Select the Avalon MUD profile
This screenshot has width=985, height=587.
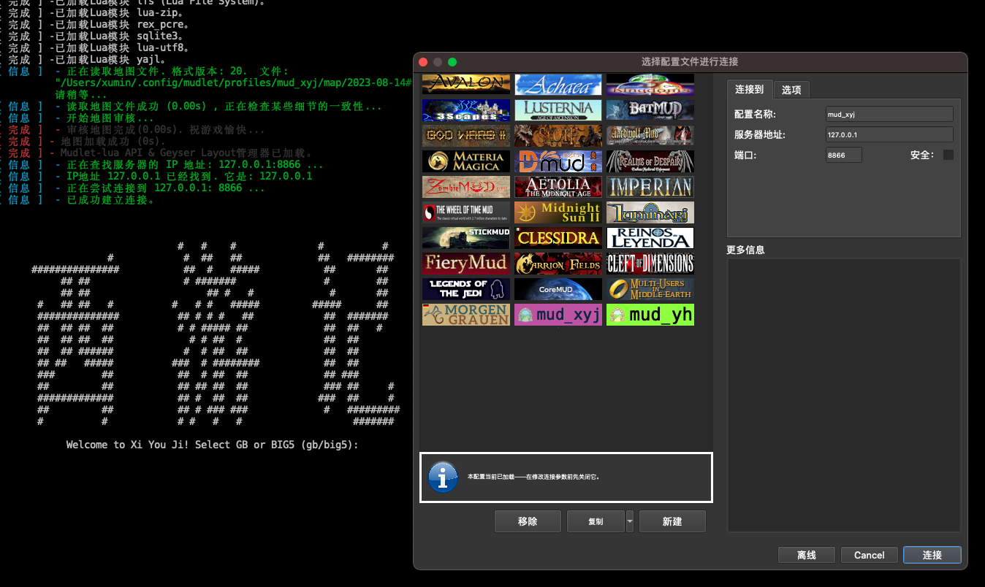(466, 84)
